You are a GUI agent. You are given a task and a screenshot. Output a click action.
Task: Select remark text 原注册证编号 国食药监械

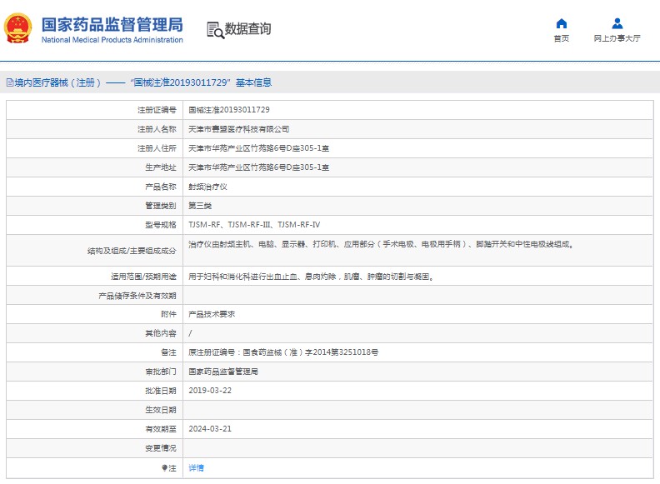[x=283, y=352]
